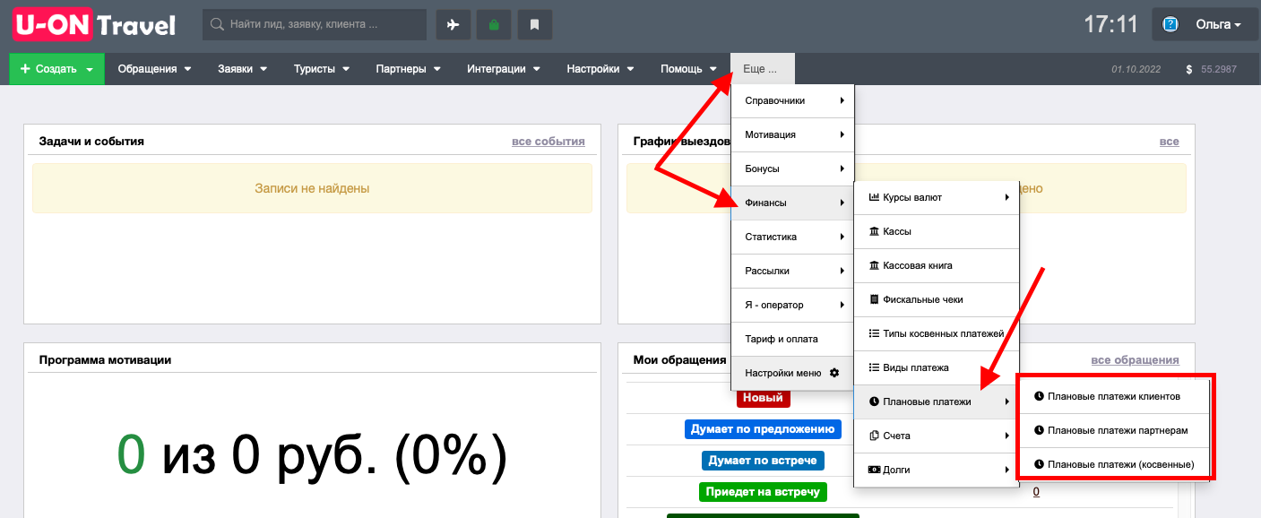Screen dimensions: 1261x518
Task: Click the Программа мотивации heading
Action: (105, 359)
